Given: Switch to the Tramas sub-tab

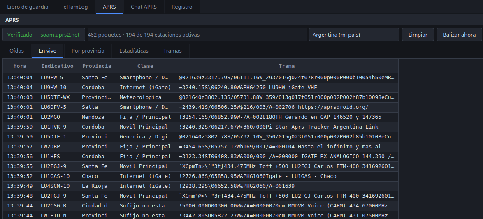Looking at the screenshot, I should [172, 51].
